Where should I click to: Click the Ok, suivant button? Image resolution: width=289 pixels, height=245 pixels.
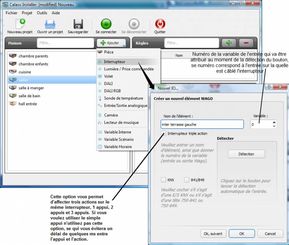[x=213, y=233]
